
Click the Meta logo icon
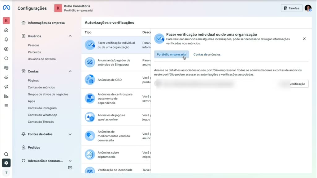click(x=6, y=8)
